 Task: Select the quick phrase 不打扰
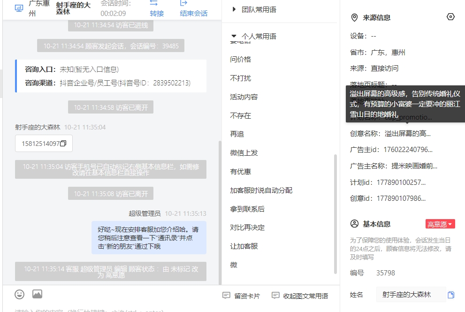pos(241,78)
